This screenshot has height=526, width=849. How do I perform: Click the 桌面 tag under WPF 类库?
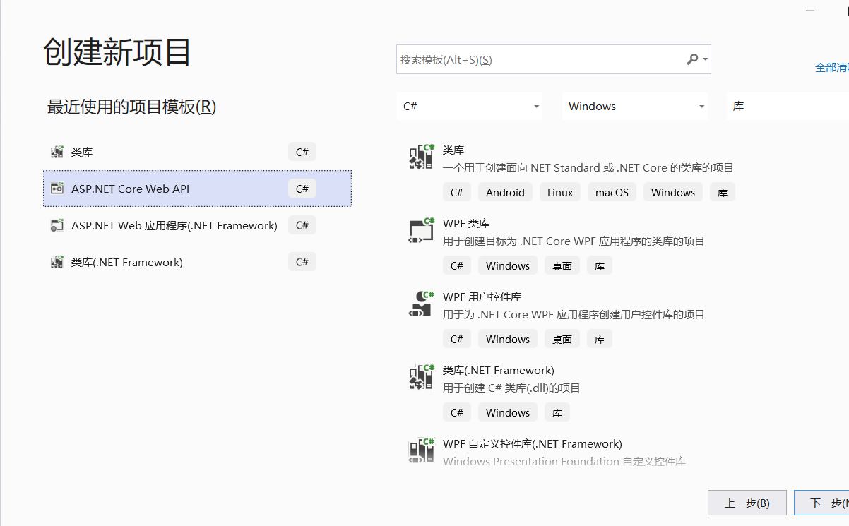coord(562,265)
